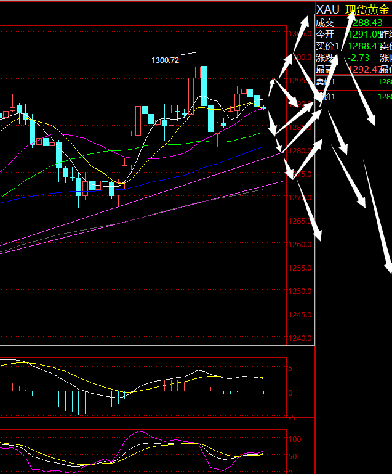
Task: Click the 1280.0 price axis label
Action: 300,150
